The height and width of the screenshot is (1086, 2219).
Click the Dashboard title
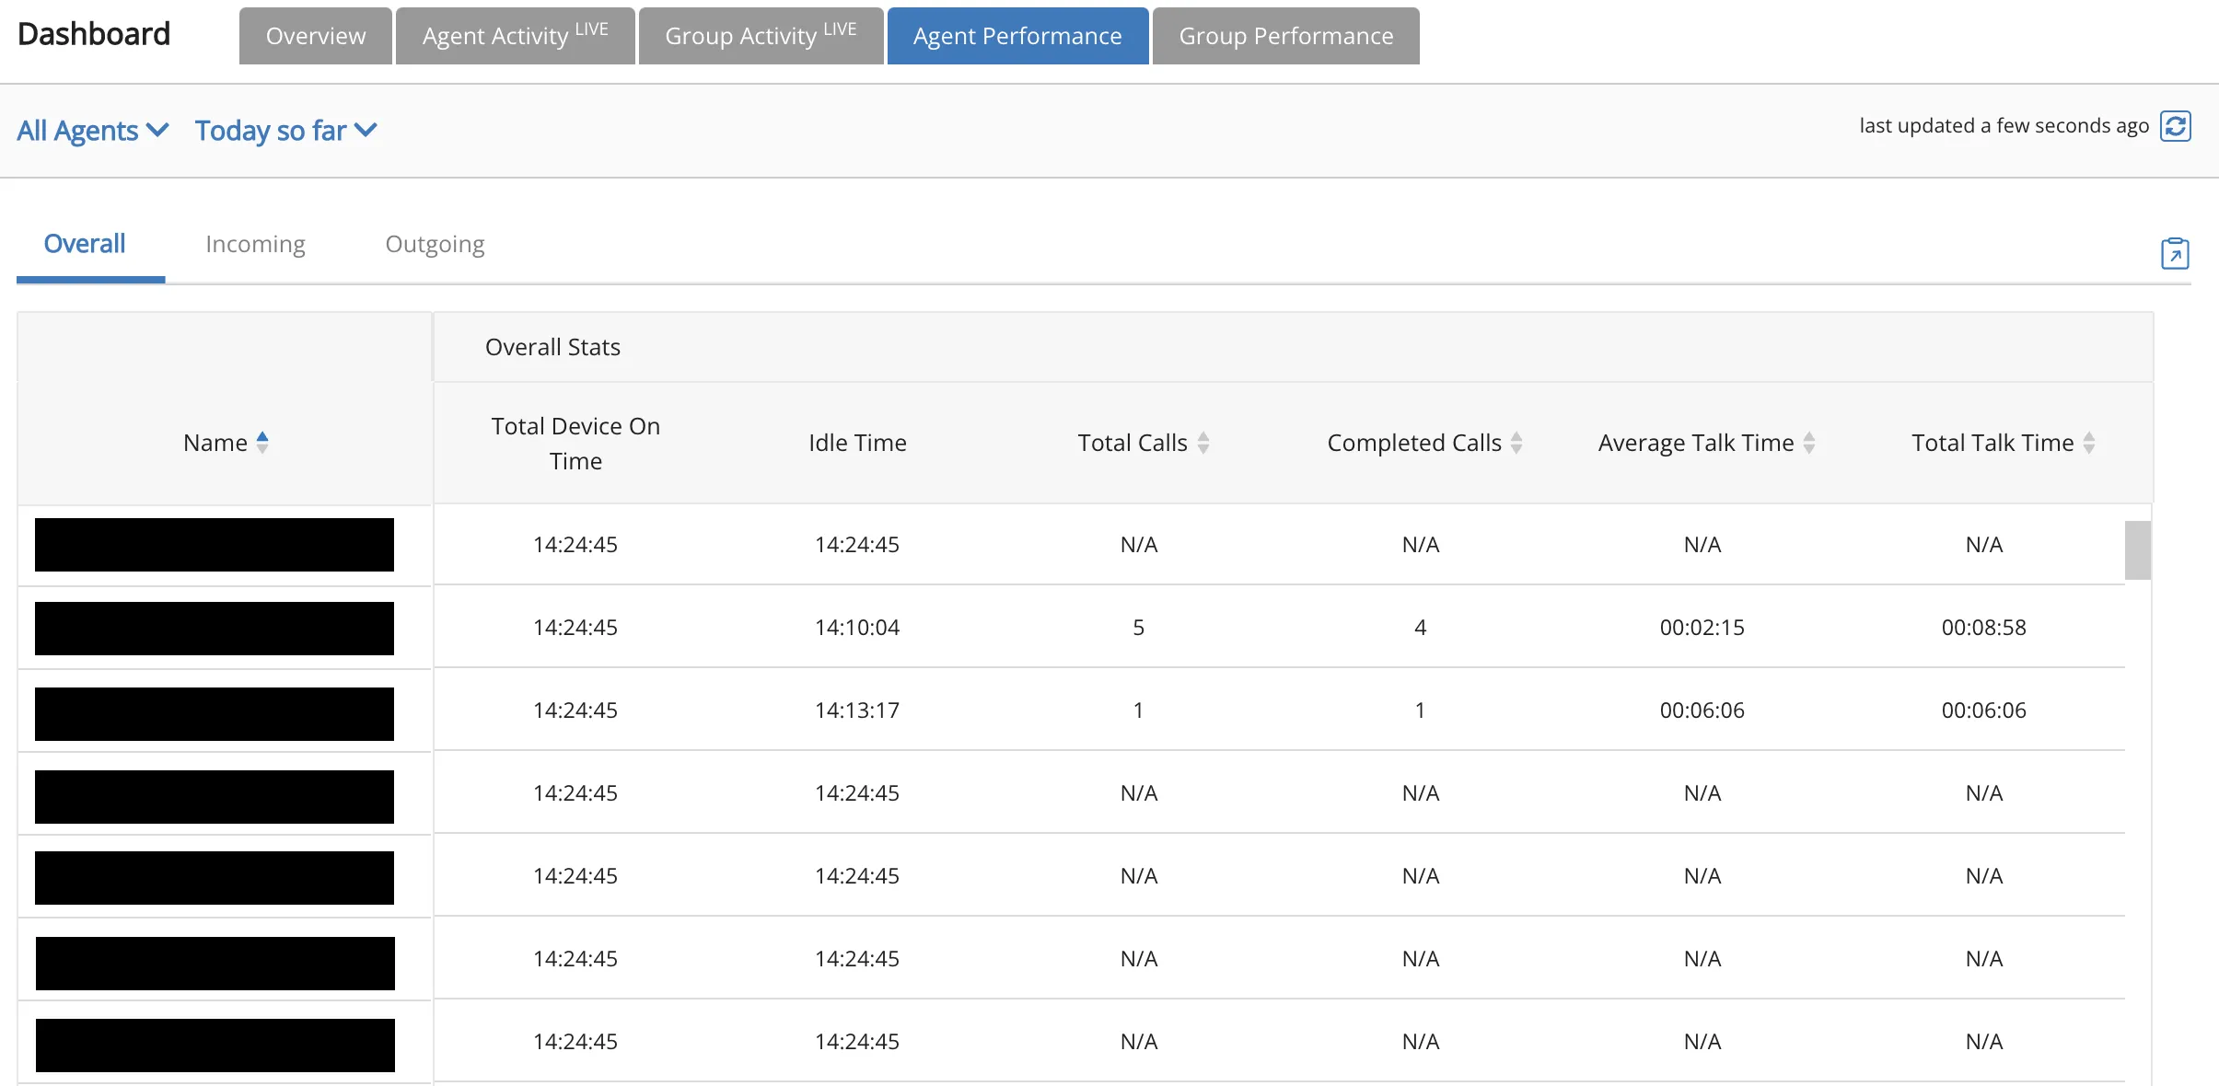(94, 34)
